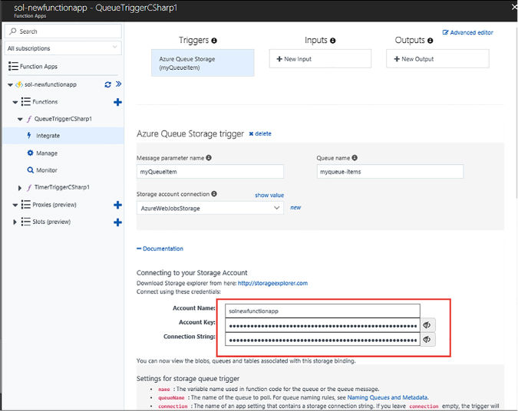
Task: Collapse the Documentation section
Action: (160, 248)
